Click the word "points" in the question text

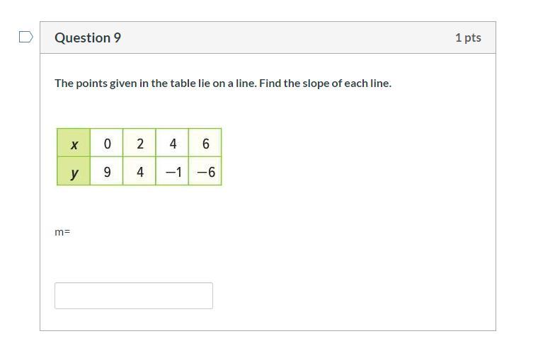coord(91,83)
